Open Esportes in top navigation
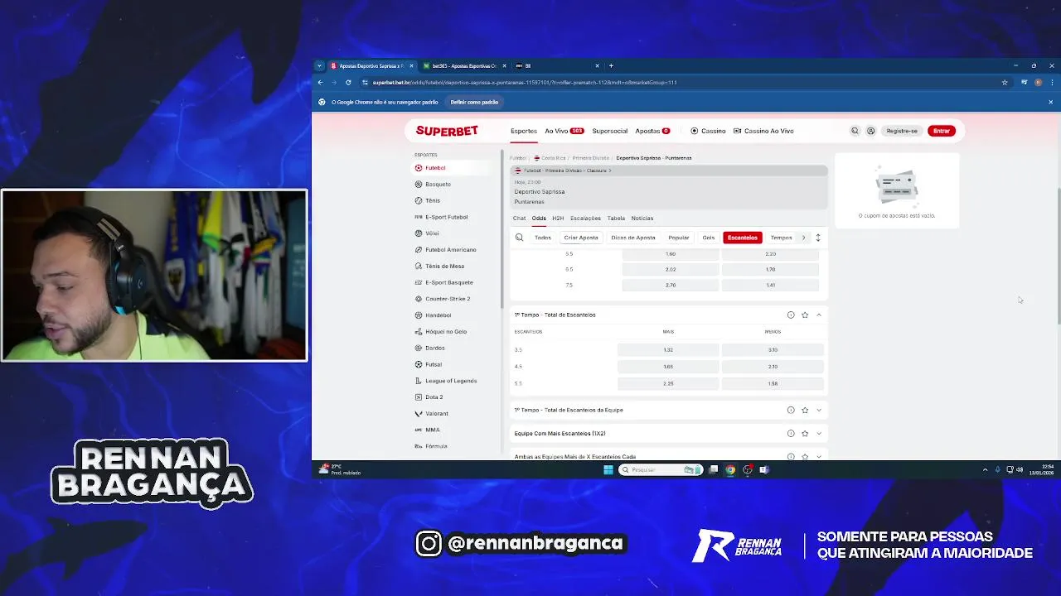This screenshot has width=1061, height=596. [524, 131]
